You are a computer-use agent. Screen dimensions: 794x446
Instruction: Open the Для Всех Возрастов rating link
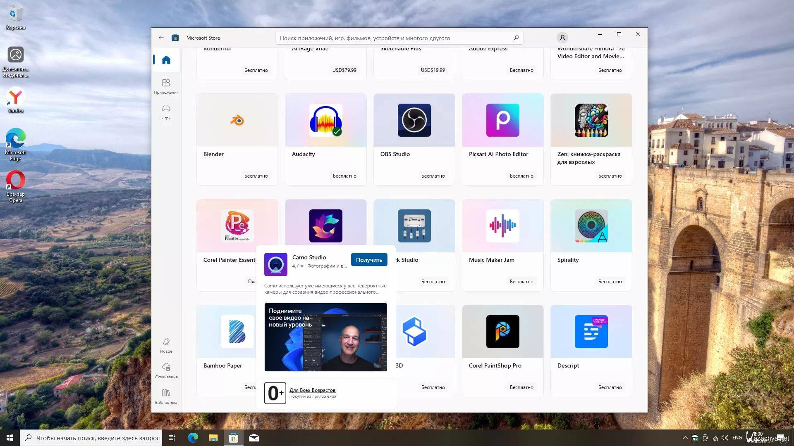[x=312, y=390]
